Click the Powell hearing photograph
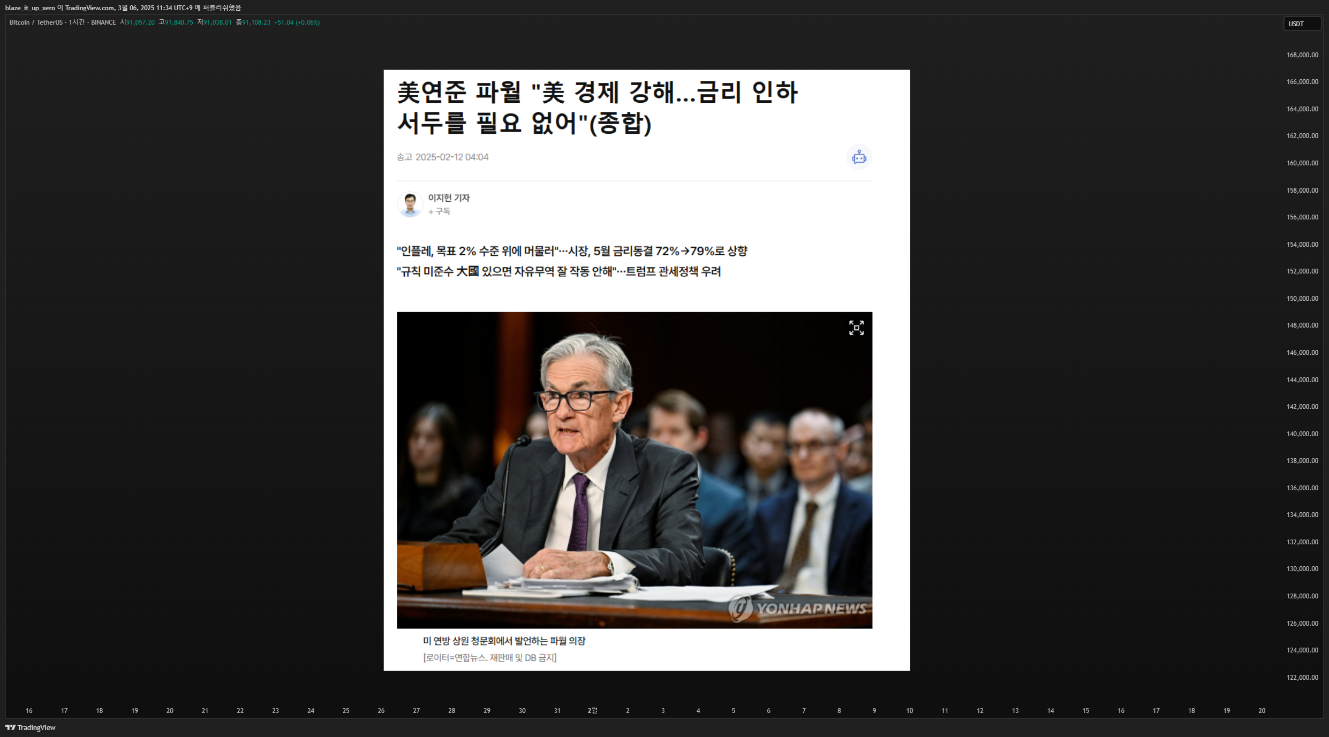1329x737 pixels. 635,470
